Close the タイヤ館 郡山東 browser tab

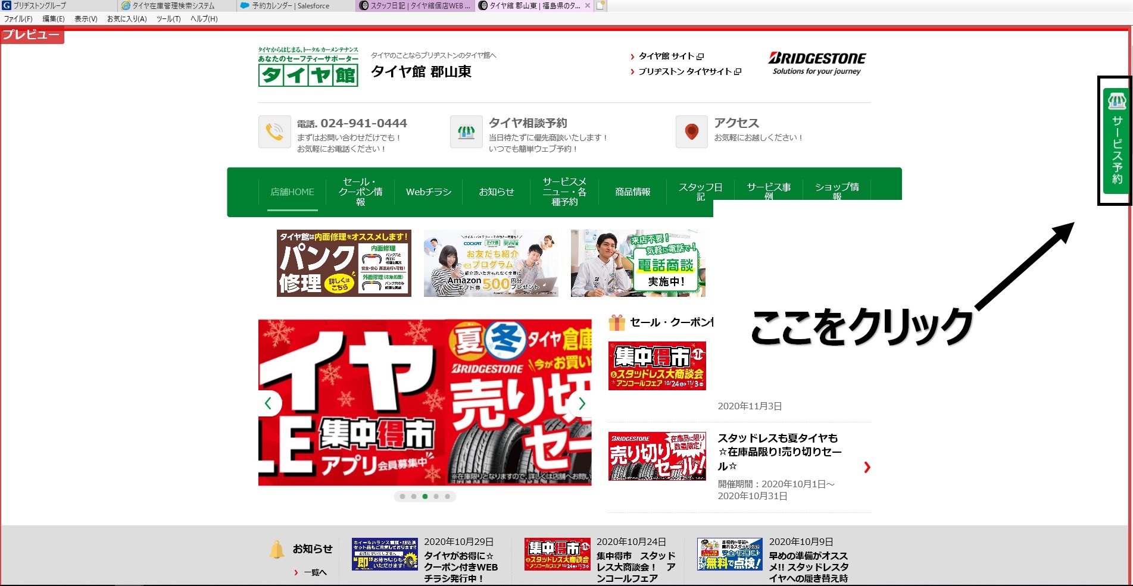coord(588,5)
